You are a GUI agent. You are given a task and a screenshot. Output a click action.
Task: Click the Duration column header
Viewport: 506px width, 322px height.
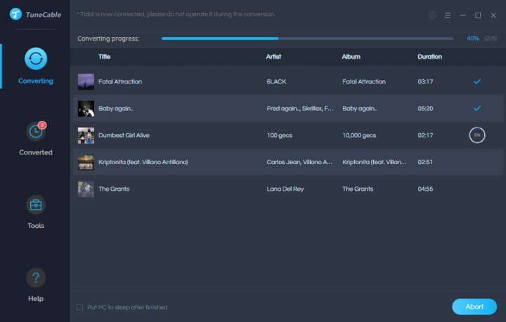coord(429,57)
